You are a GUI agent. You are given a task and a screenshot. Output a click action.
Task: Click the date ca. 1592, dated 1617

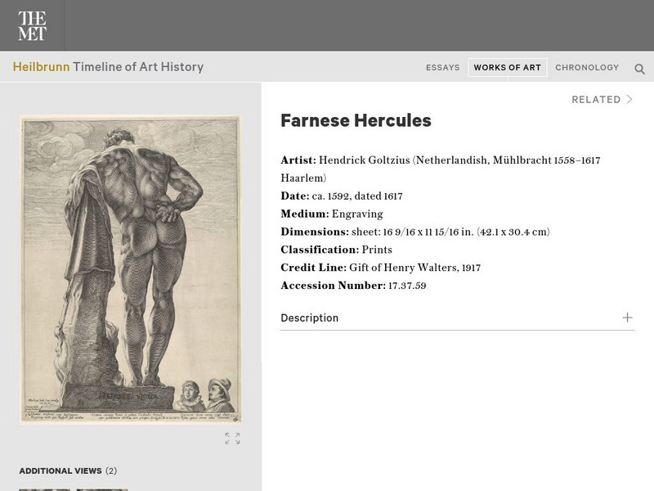point(357,196)
